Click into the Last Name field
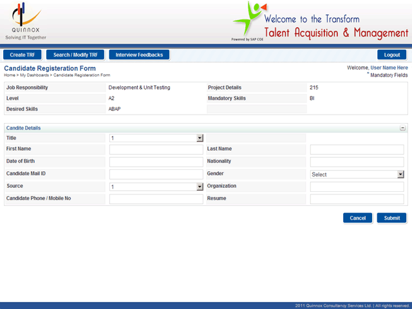Viewport: 412px width, 309px height. [x=357, y=150]
